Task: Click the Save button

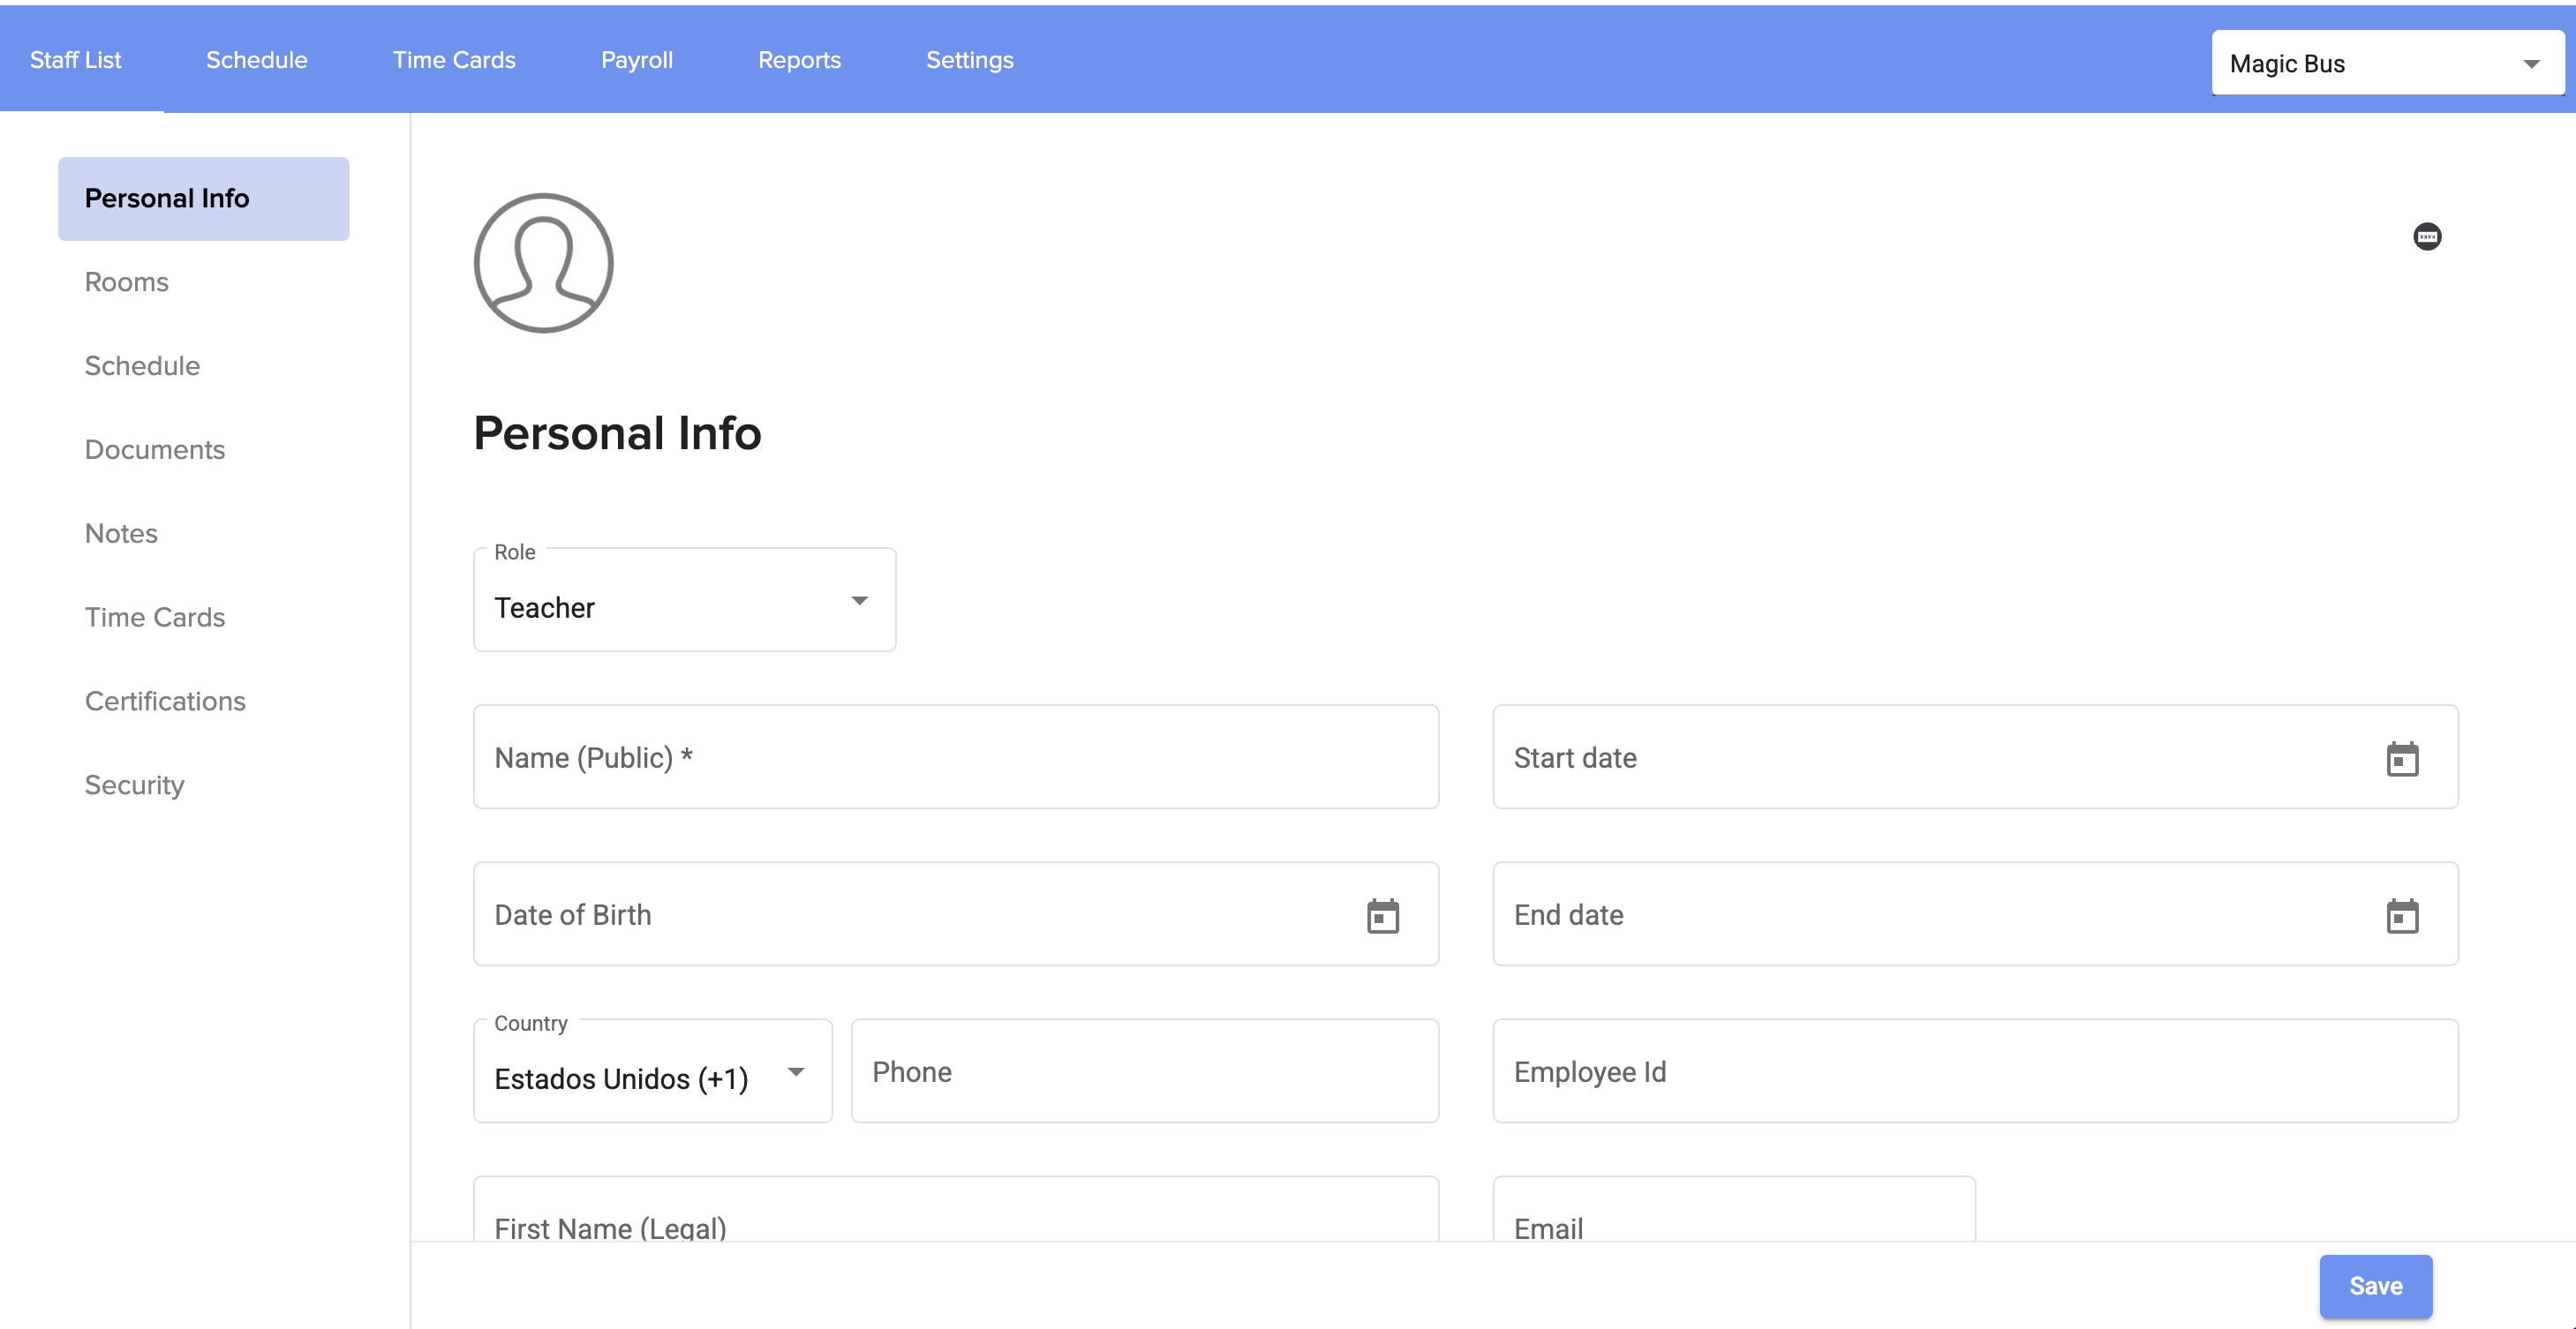Action: click(x=2375, y=1286)
